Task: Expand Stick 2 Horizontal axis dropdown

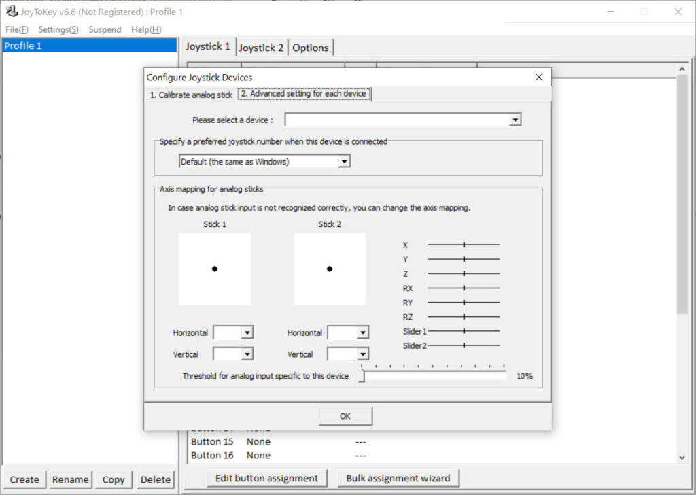Action: [363, 332]
